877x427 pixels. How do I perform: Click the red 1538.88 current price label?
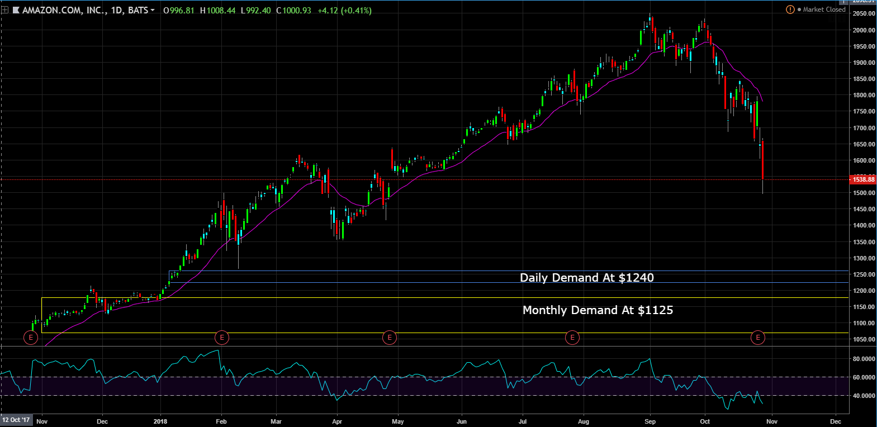click(x=863, y=179)
